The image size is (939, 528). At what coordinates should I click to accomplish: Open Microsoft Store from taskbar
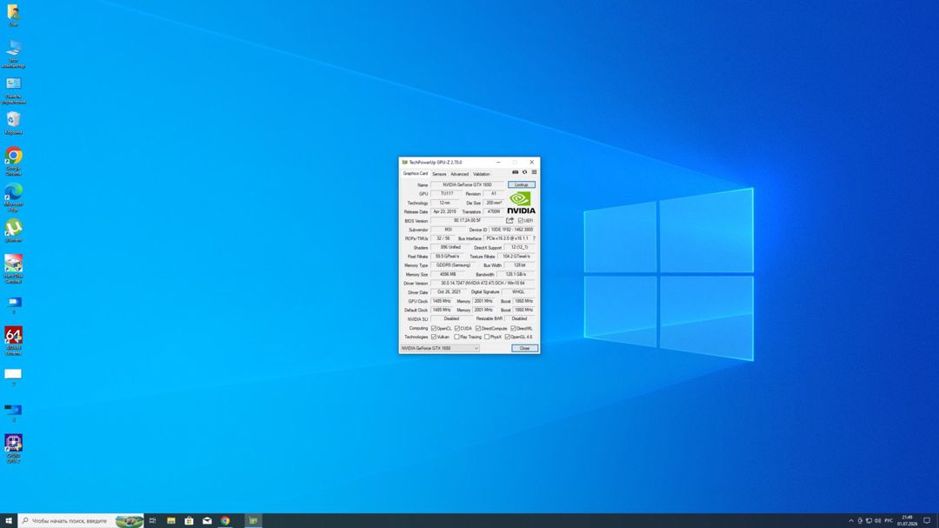pyautogui.click(x=189, y=521)
